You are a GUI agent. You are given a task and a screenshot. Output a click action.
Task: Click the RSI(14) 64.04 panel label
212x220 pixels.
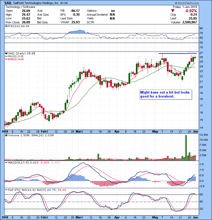point(19,26)
